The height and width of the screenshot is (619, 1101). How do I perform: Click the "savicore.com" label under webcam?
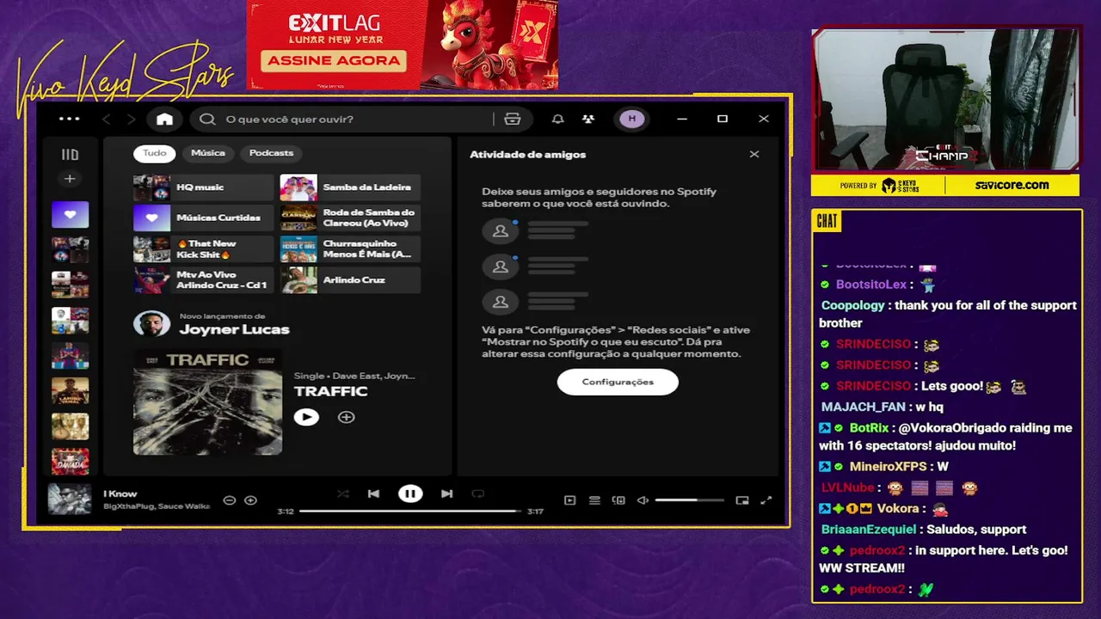[1012, 185]
